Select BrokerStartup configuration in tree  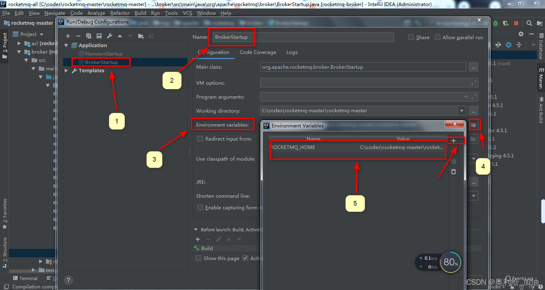click(101, 62)
